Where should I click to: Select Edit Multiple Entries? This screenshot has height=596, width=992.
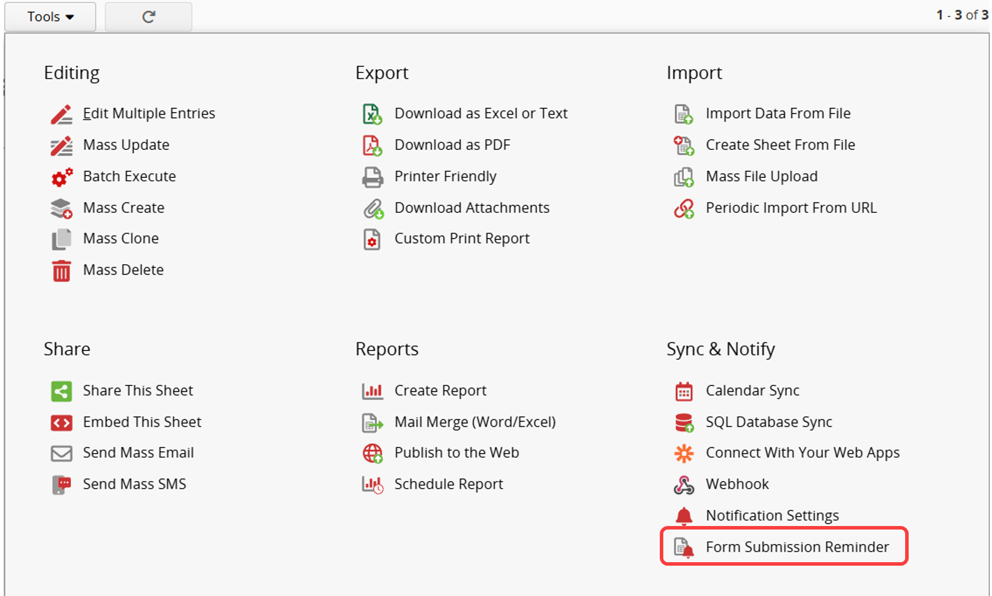point(149,114)
